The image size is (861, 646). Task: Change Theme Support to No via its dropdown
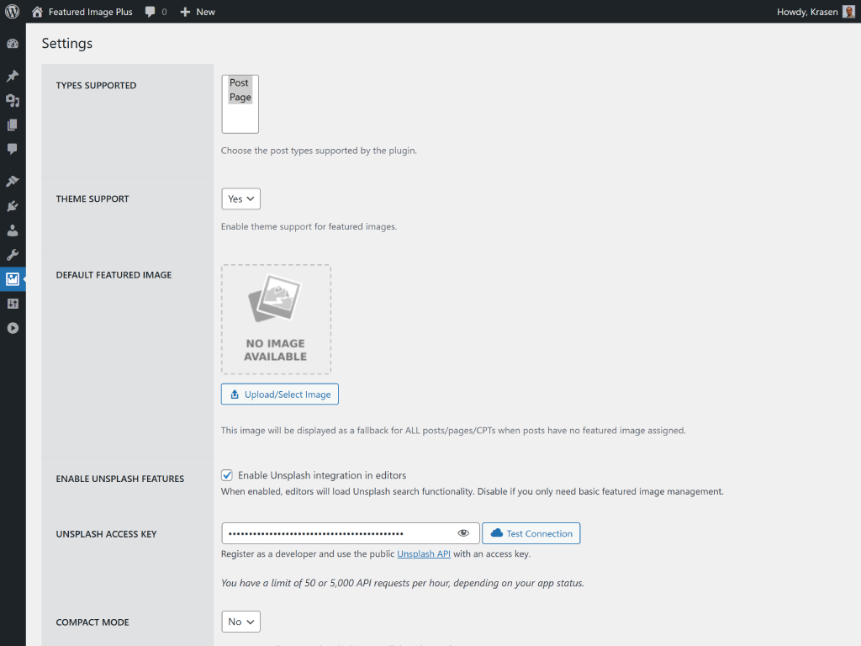[240, 199]
